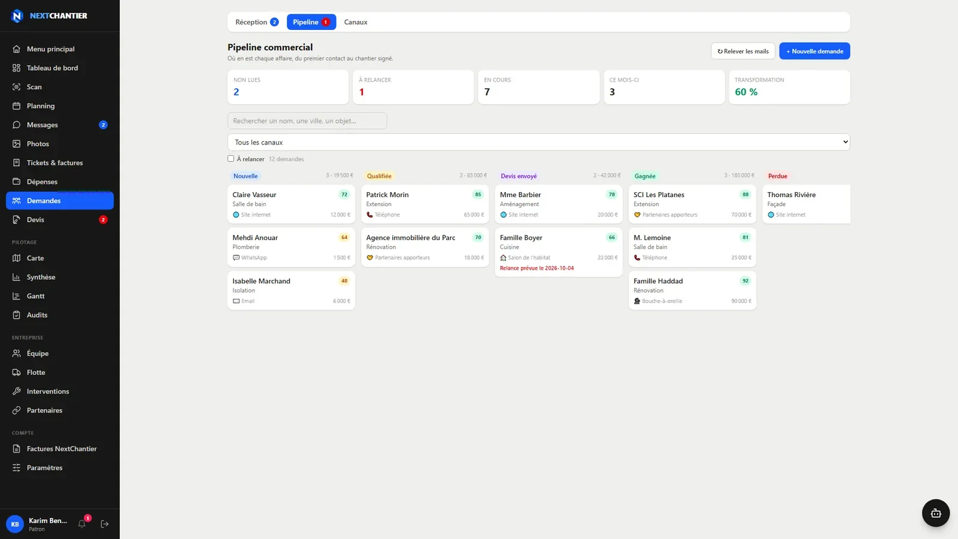Expand the Tous les canaux dropdown
Image resolution: width=958 pixels, height=539 pixels.
[538, 142]
